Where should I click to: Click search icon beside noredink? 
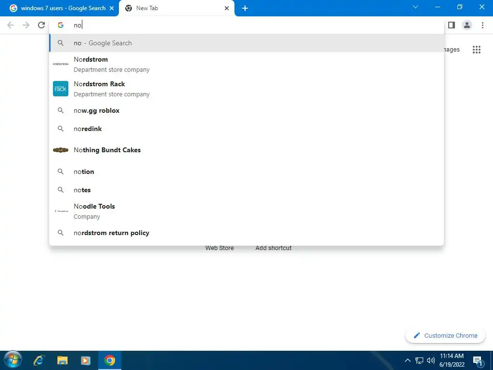(x=60, y=129)
